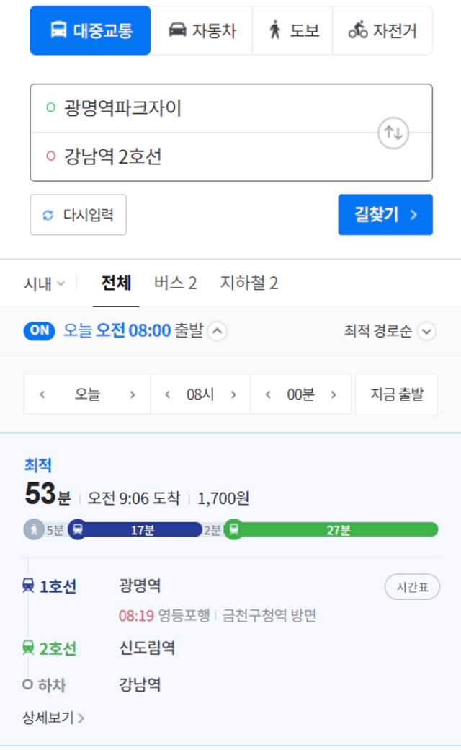
Task: Collapse the departure time picker arrow
Action: click(218, 331)
